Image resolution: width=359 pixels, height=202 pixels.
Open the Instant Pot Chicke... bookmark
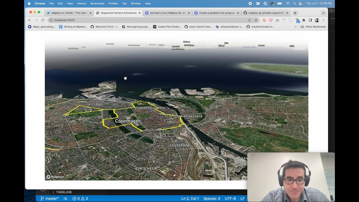(167, 27)
